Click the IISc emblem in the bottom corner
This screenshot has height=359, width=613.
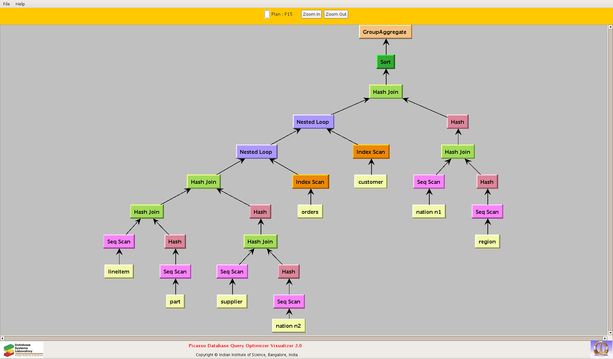pos(601,349)
